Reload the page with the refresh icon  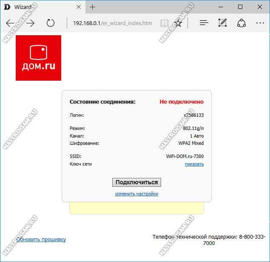[x=51, y=23]
